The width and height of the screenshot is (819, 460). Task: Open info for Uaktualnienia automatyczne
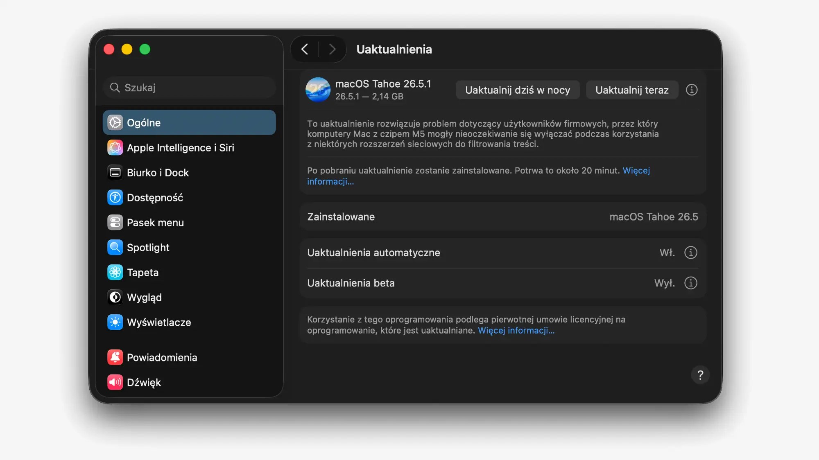691,253
